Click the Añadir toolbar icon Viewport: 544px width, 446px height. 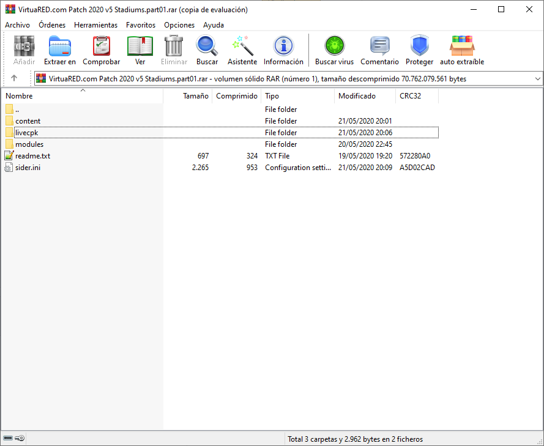24,46
